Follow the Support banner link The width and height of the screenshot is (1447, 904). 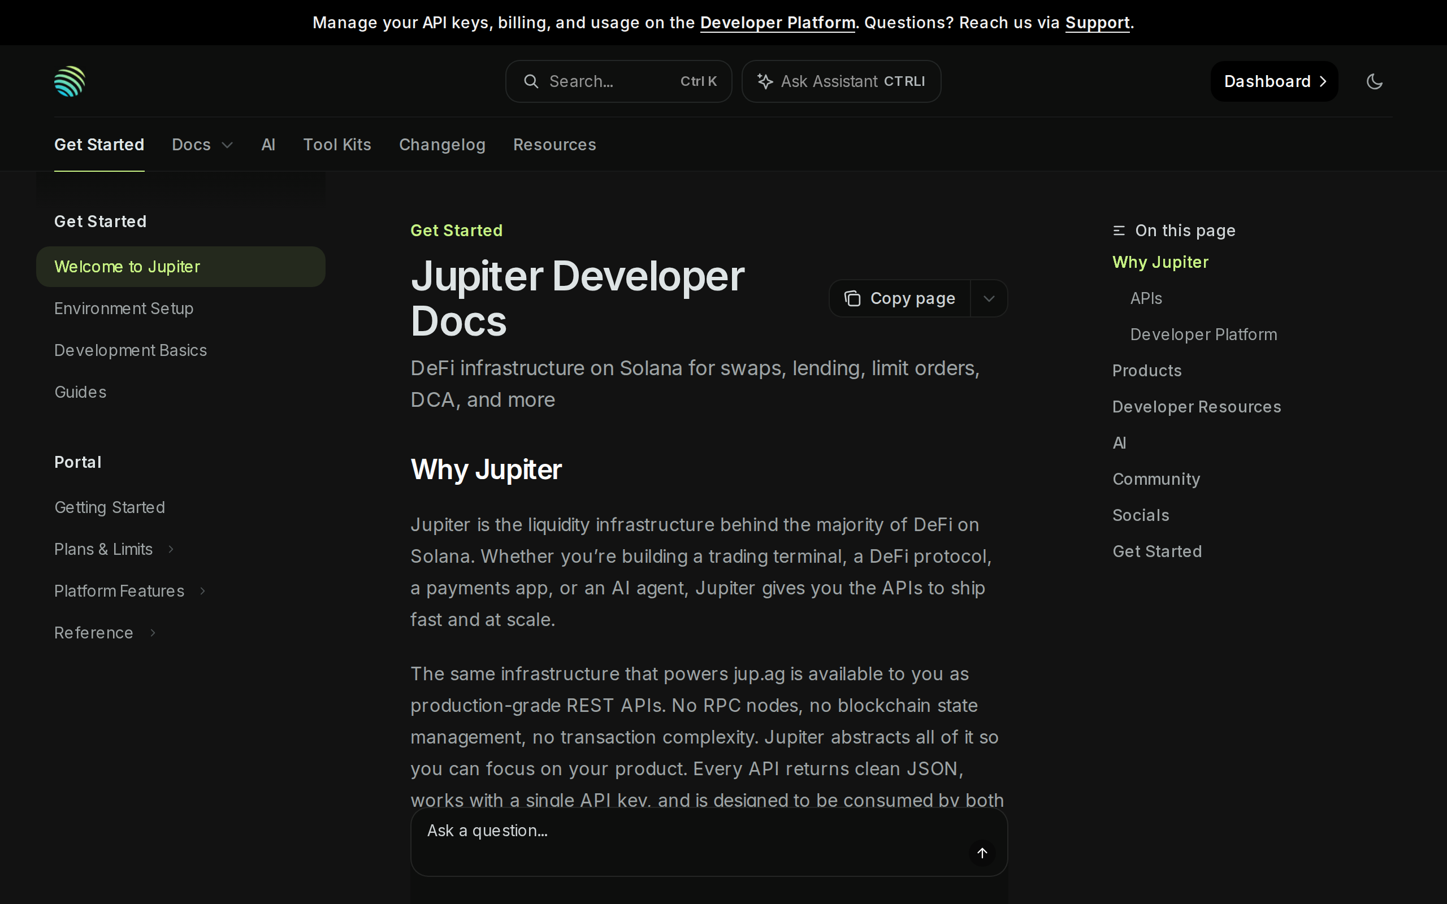click(x=1097, y=23)
